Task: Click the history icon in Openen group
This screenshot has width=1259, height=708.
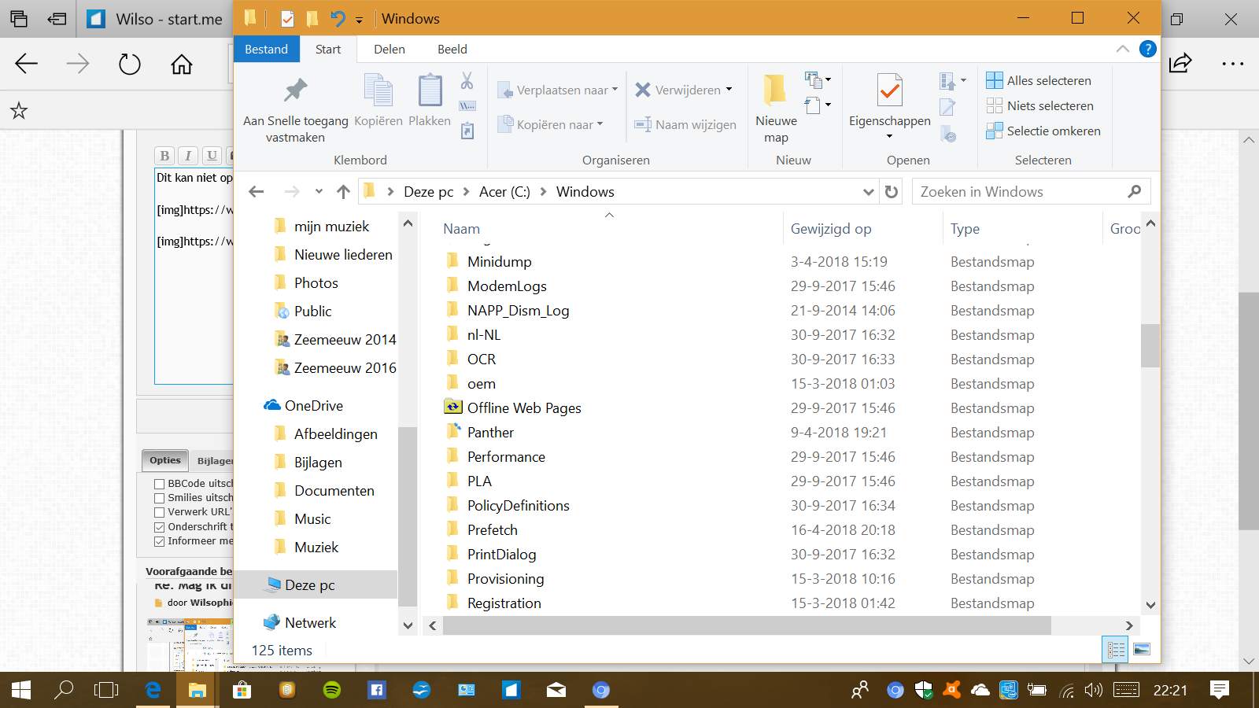Action: [x=949, y=135]
